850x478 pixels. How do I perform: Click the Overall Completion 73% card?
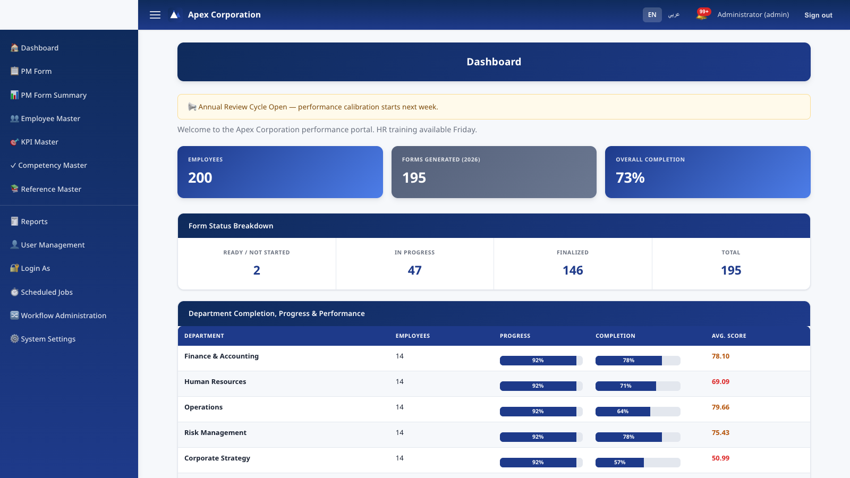708,172
